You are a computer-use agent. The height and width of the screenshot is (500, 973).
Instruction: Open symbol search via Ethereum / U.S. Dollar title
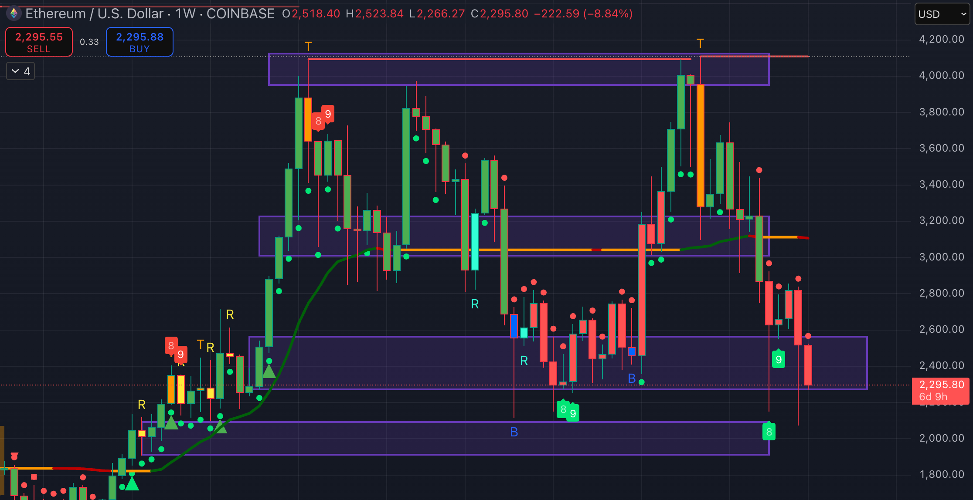[94, 14]
